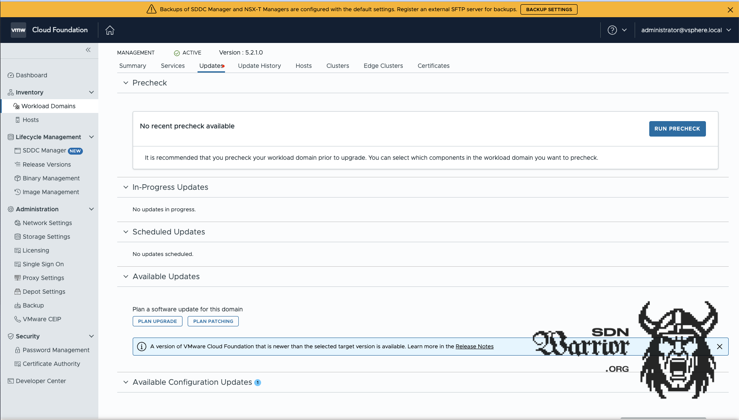Dismiss the backup warning banner

tap(730, 10)
